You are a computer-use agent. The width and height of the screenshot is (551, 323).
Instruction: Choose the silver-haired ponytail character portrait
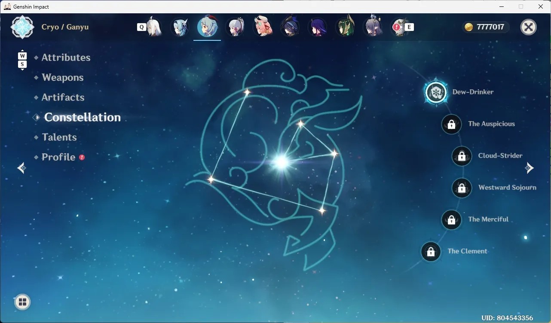click(235, 27)
